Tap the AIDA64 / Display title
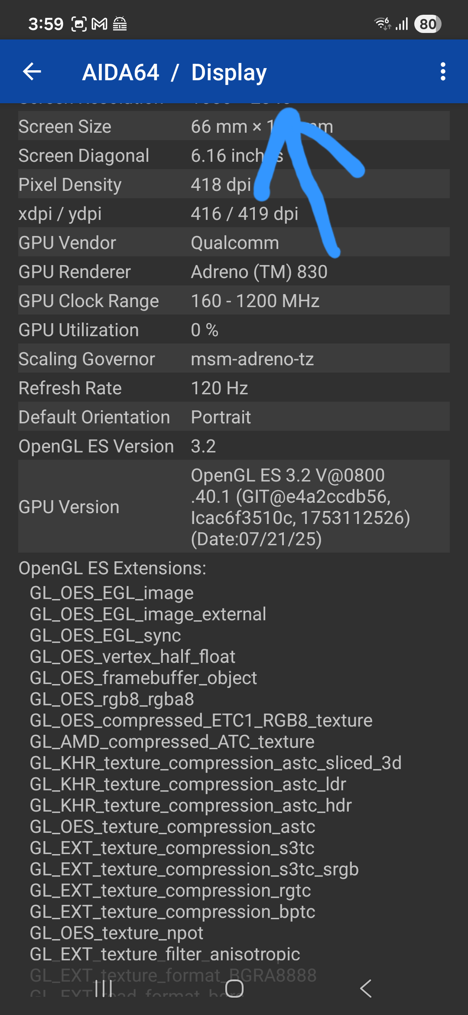This screenshot has width=468, height=1015. pos(174,72)
